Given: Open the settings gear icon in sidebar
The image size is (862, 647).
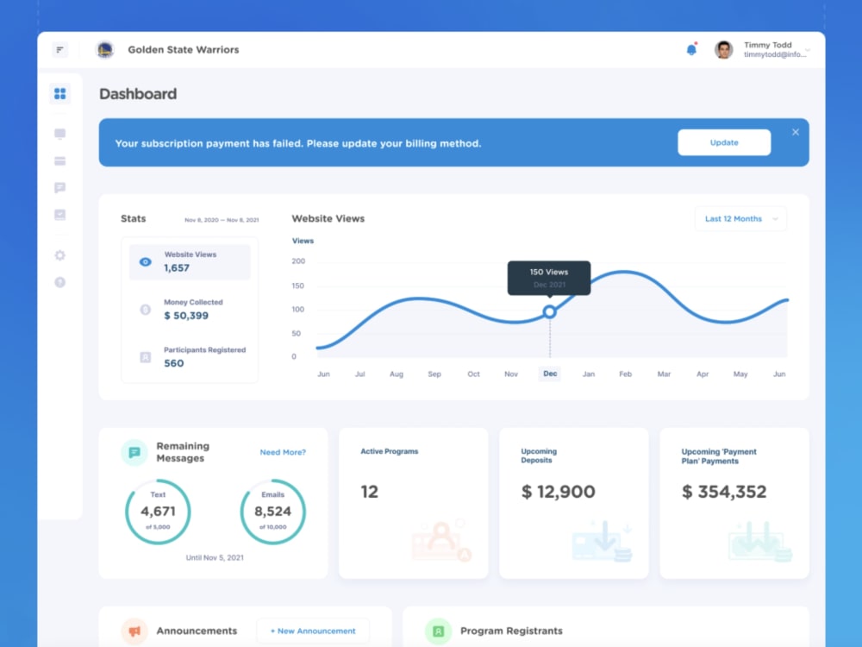Looking at the screenshot, I should click(x=60, y=255).
